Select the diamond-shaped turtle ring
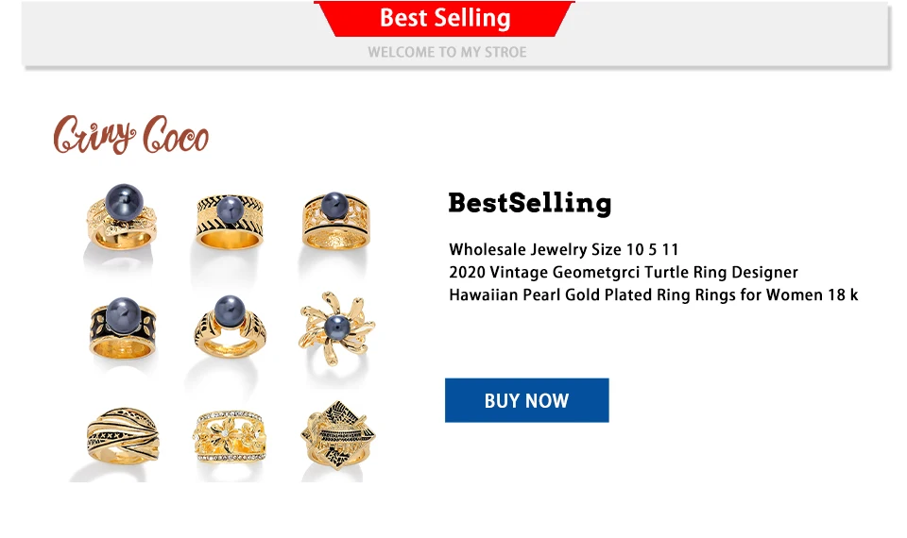907x538 pixels. 338,434
